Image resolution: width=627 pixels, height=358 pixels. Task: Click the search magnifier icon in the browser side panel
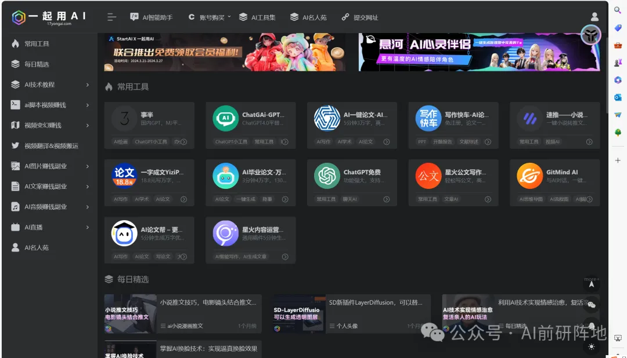tap(617, 10)
